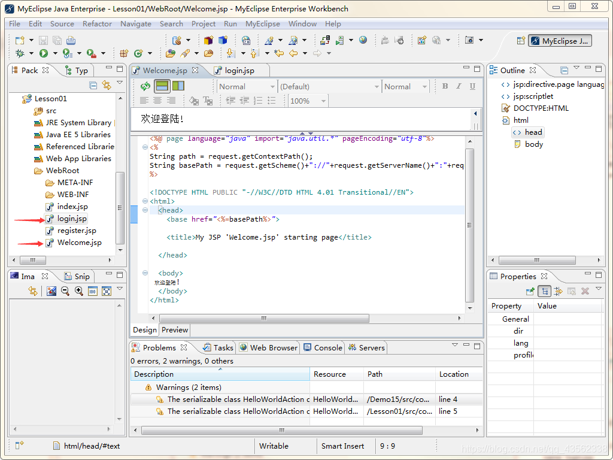Open the (Default) font dropdown
The height and width of the screenshot is (460, 613).
[376, 87]
